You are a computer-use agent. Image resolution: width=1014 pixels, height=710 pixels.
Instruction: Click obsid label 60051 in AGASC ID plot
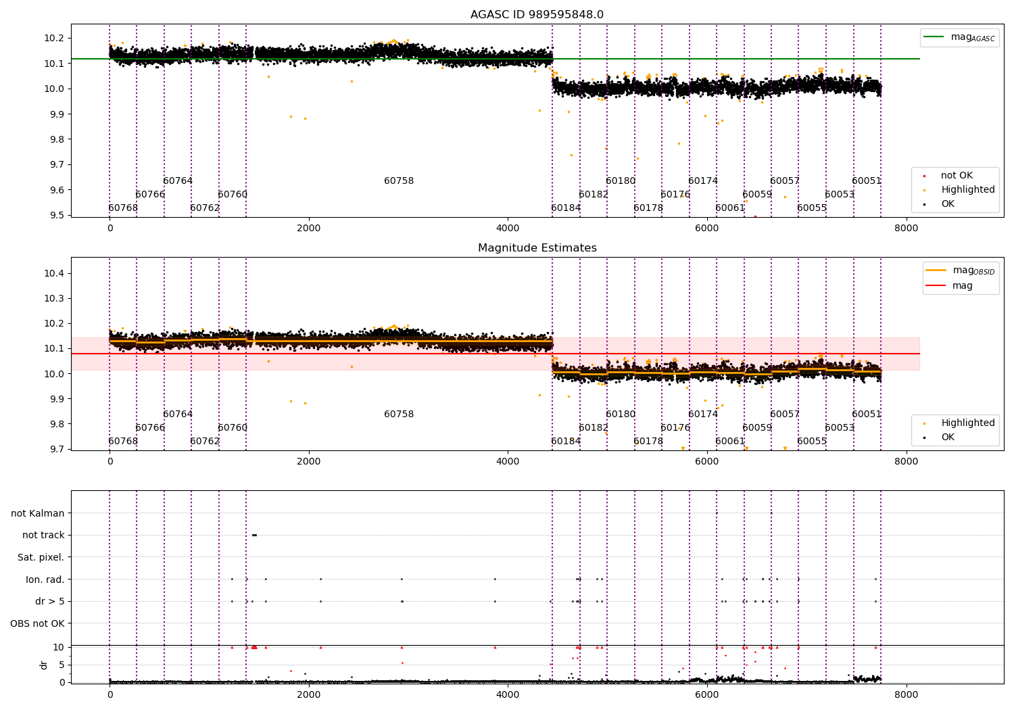click(867, 181)
